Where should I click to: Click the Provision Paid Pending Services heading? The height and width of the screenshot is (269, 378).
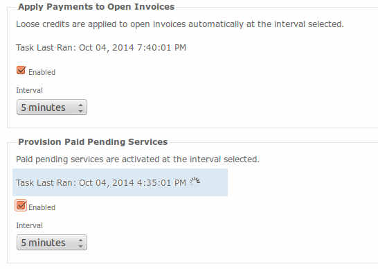(93, 142)
